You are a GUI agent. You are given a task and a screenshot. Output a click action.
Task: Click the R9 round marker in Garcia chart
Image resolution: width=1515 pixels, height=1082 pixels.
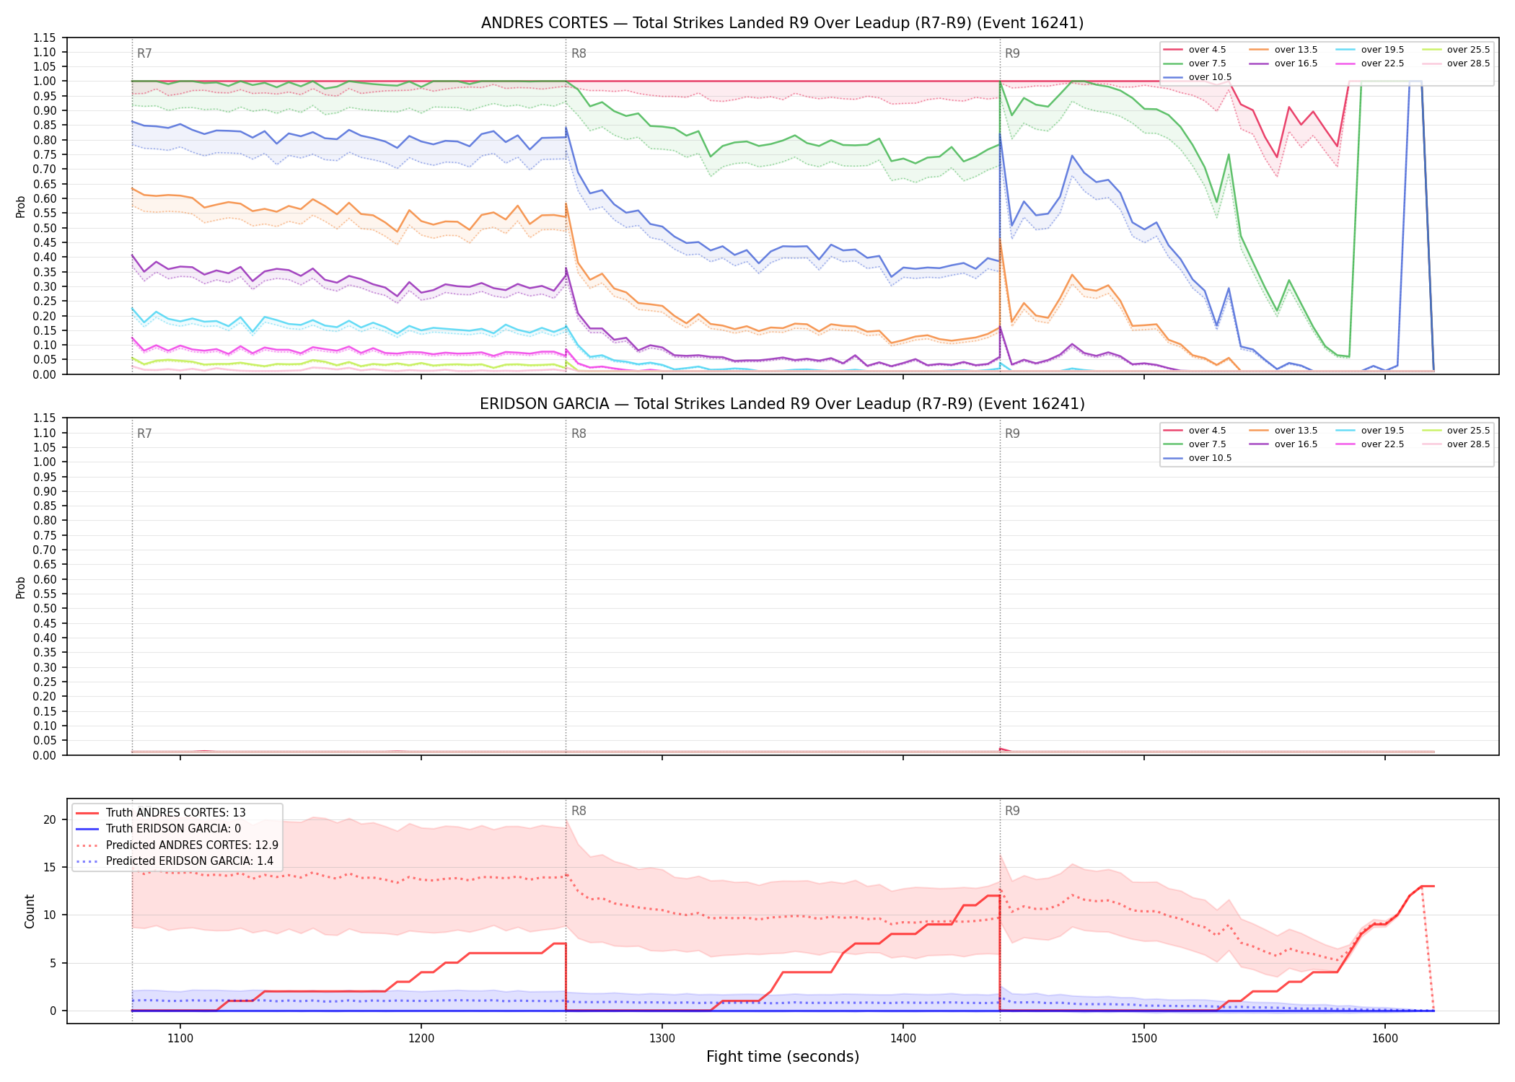(1012, 434)
